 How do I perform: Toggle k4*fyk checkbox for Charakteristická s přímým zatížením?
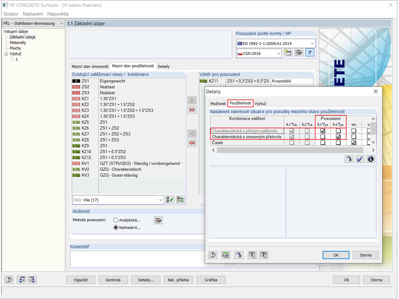338,131
